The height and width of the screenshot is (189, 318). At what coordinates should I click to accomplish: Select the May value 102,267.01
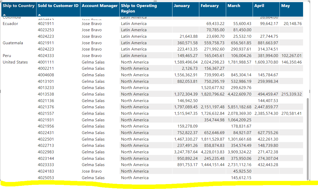tap(292, 56)
